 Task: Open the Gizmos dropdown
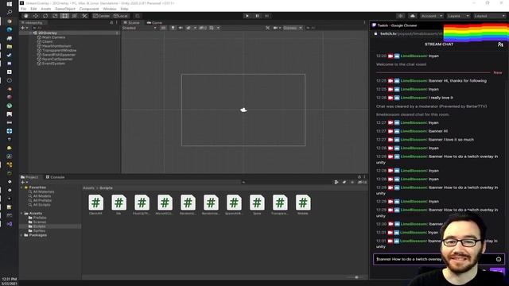point(293,28)
